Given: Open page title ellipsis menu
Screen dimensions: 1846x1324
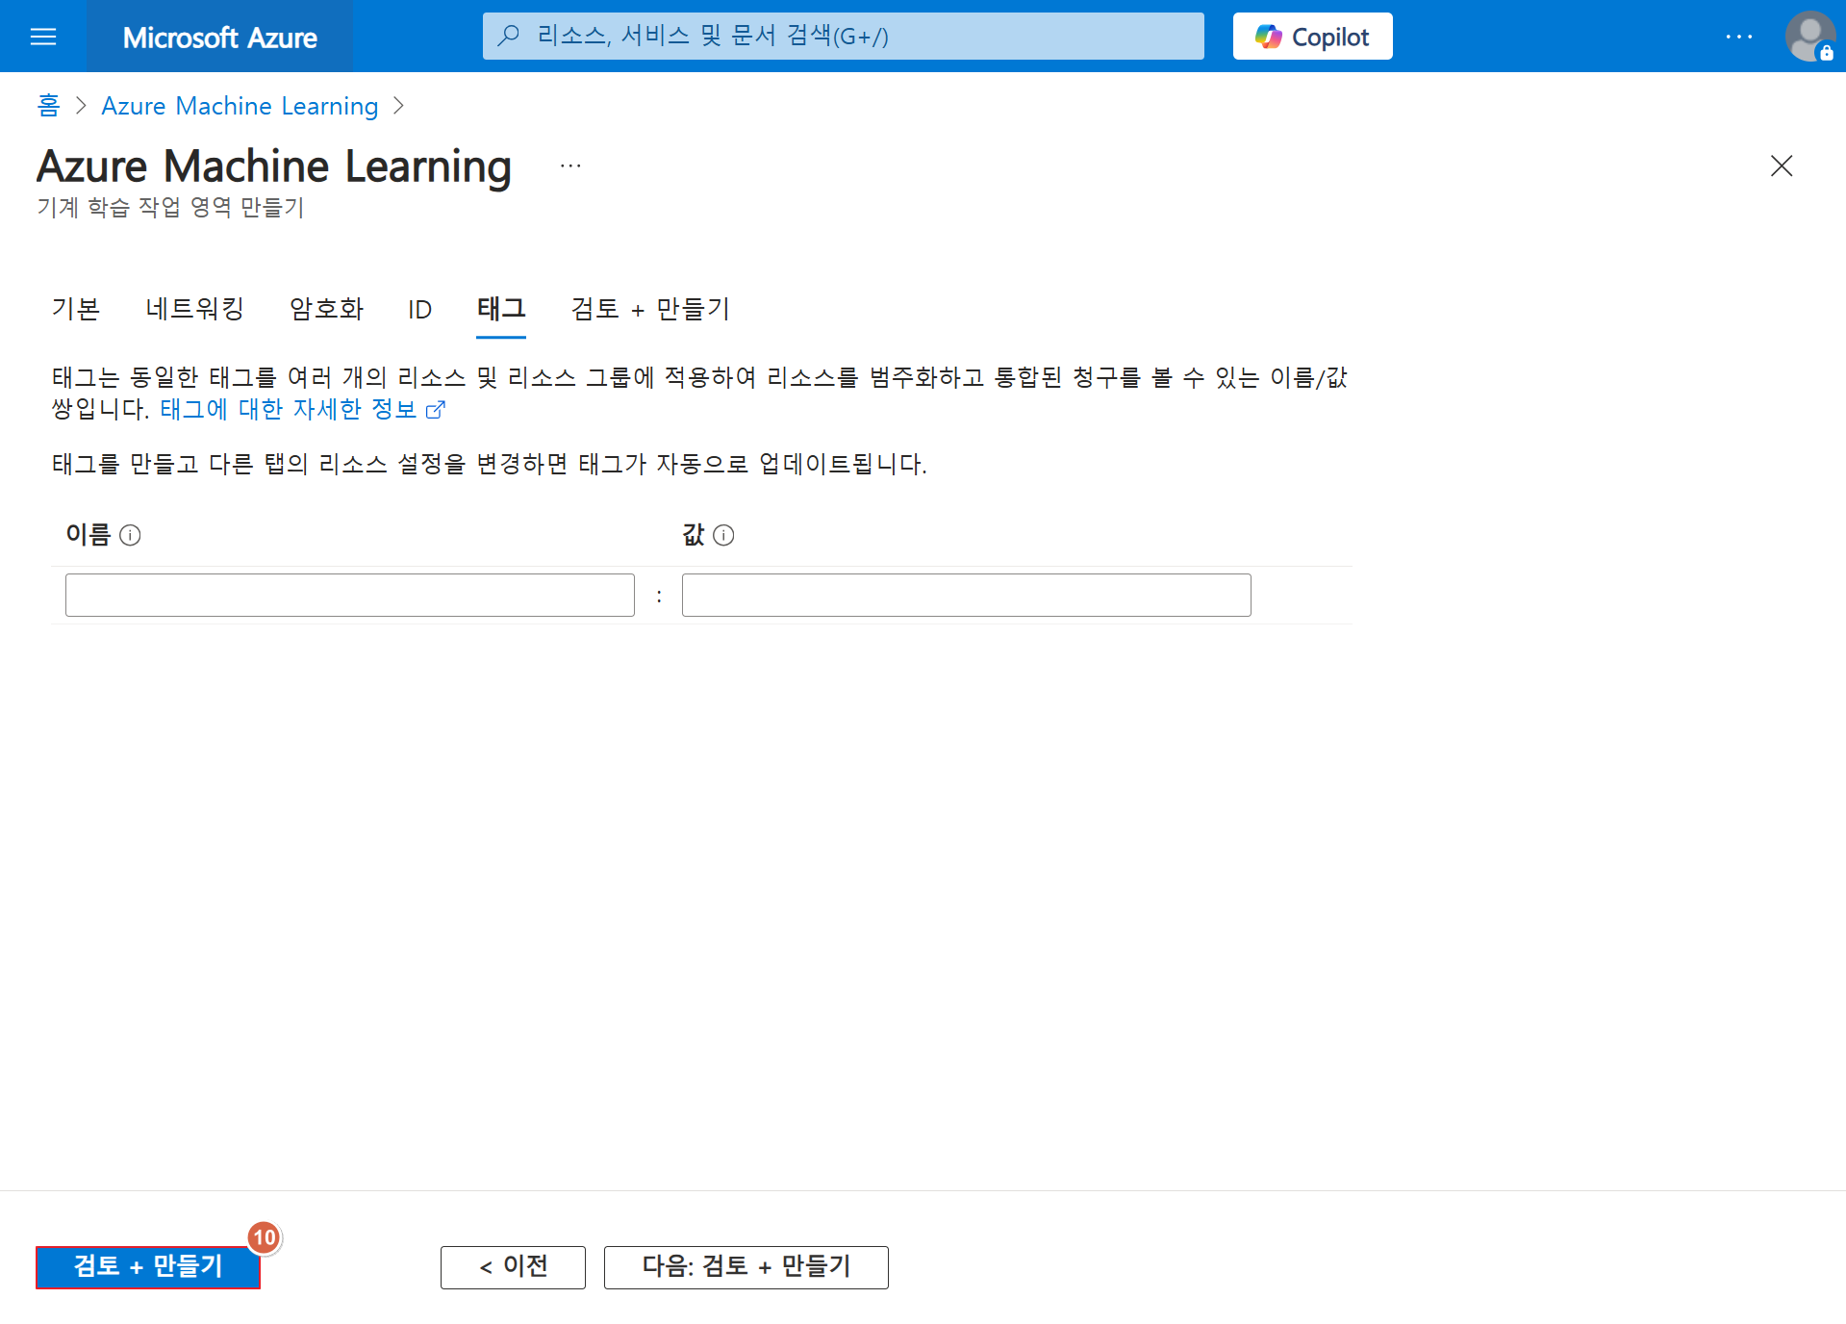Looking at the screenshot, I should click(570, 165).
